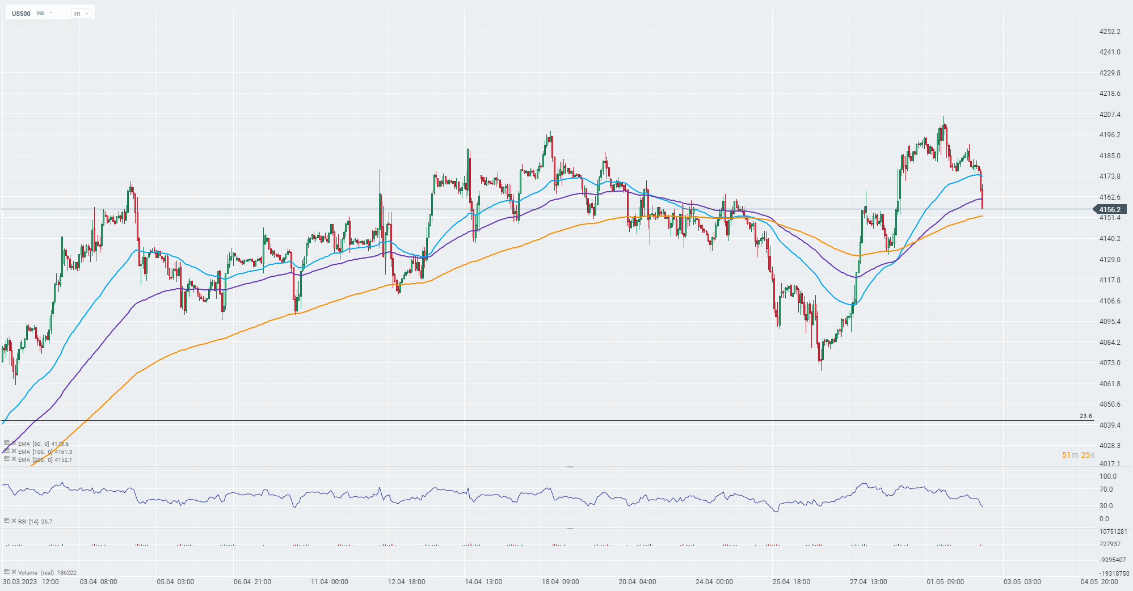The width and height of the screenshot is (1133, 591).
Task: Click the 27.04 13:00 time label
Action: point(868,582)
